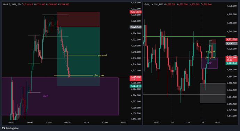Select the thick white horizontal line on 1h chart
Viewport: 240px width, 131px height.
coord(184,94)
